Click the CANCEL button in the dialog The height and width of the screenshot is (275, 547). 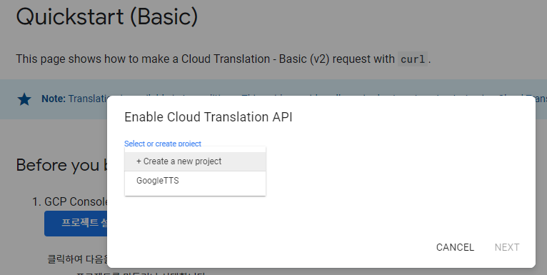click(x=455, y=247)
